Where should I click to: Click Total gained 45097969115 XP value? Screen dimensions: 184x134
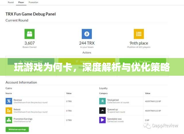pyautogui.click(x=153, y=101)
